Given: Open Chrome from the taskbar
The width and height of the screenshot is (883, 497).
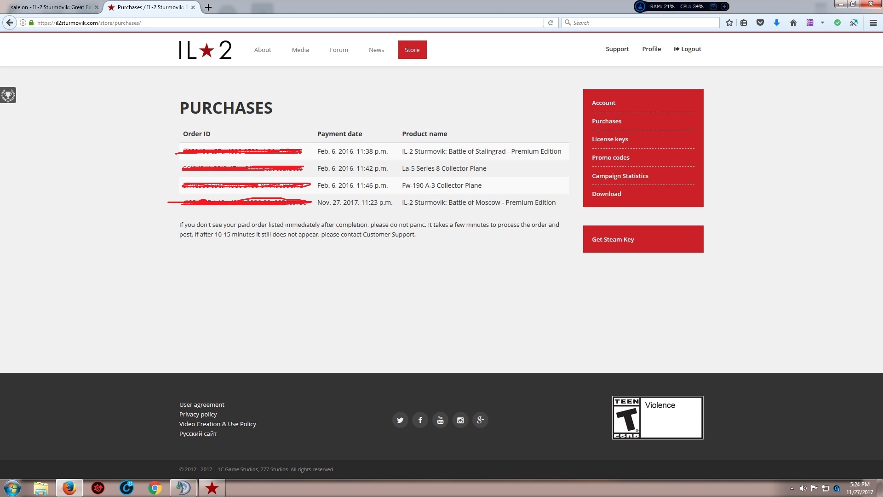Looking at the screenshot, I should coord(155,488).
